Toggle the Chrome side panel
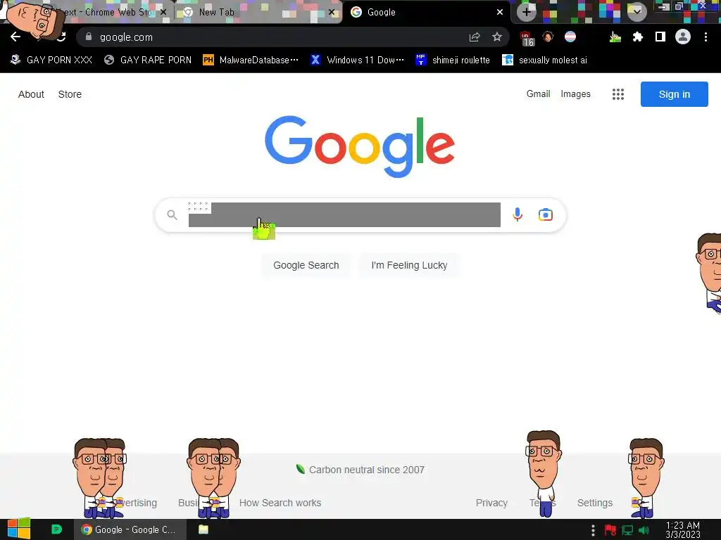The width and height of the screenshot is (721, 540). (660, 37)
